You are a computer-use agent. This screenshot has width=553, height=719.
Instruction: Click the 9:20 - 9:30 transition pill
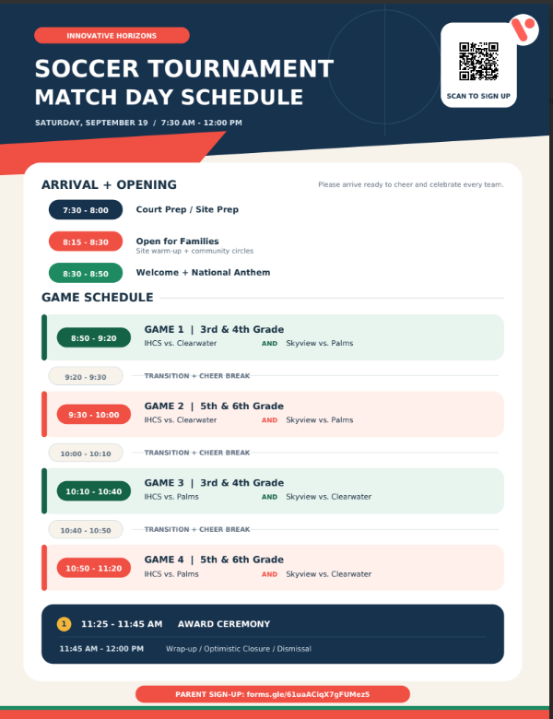(x=86, y=376)
